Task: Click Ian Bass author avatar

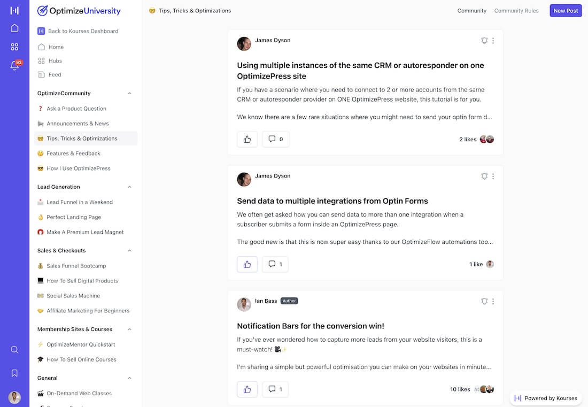Action: [x=244, y=305]
